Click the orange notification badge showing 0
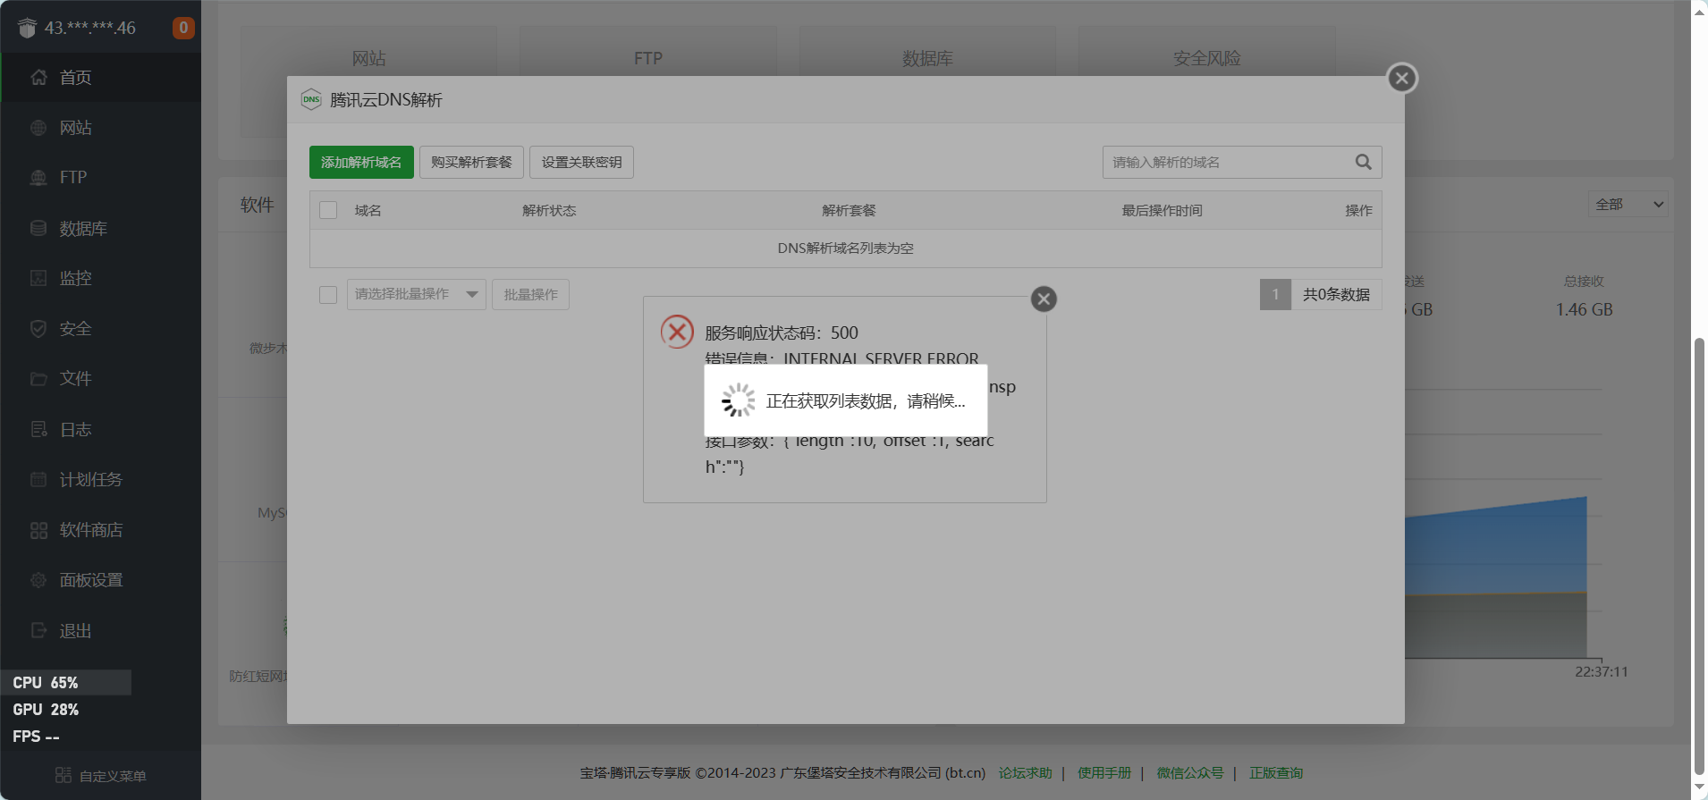Image resolution: width=1708 pixels, height=800 pixels. 183,28
